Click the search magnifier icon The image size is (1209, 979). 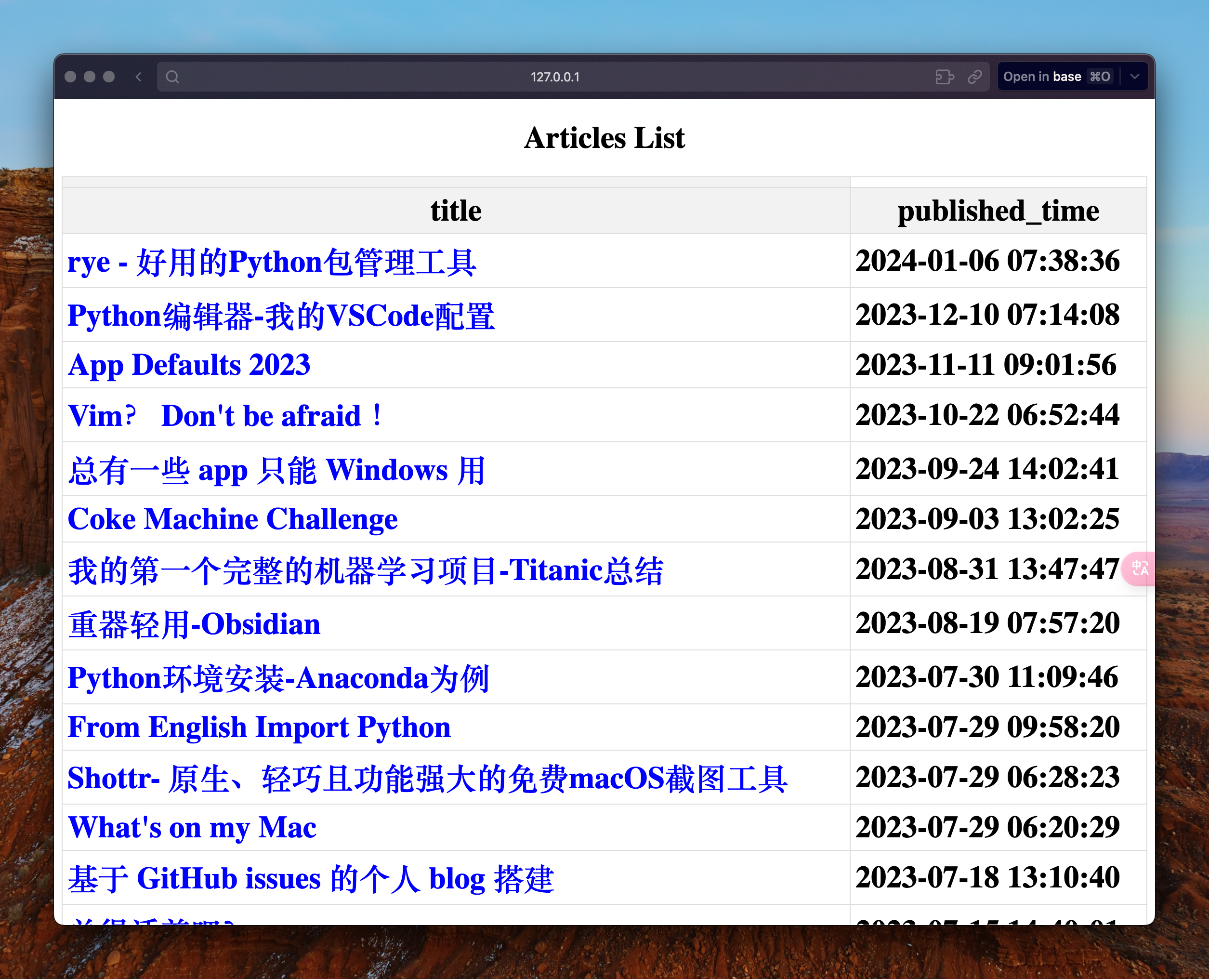tap(172, 77)
